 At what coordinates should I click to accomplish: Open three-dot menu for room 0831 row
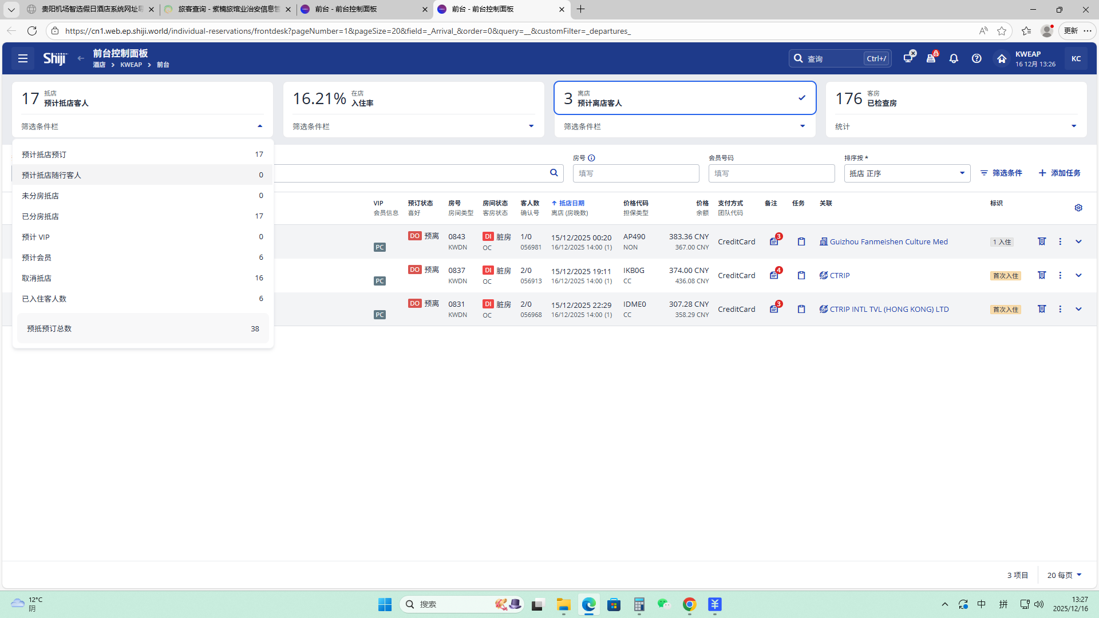tap(1060, 309)
